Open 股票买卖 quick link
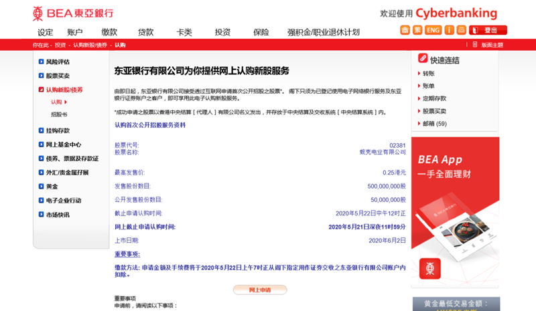The image size is (536, 311). click(x=434, y=111)
